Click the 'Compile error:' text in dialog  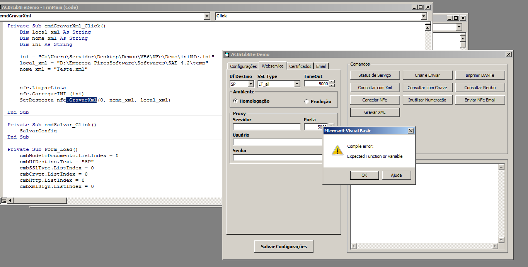pos(360,146)
